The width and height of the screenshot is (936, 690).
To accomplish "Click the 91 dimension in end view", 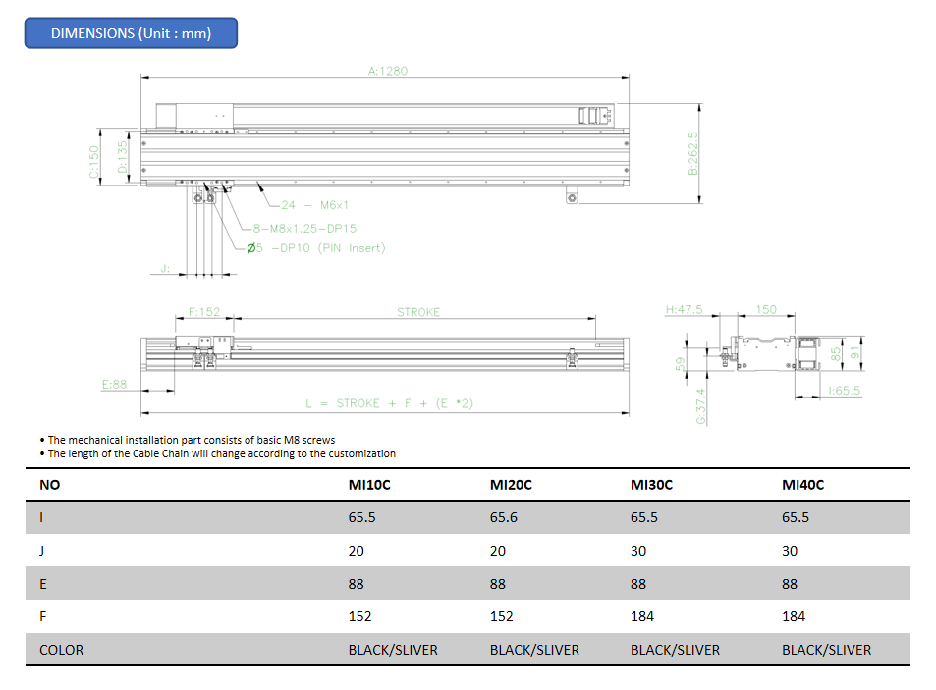I will click(854, 353).
